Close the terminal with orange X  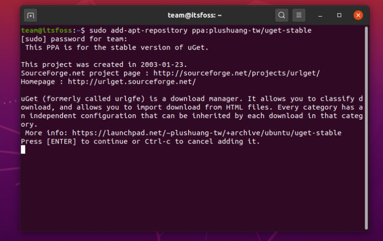coord(358,15)
